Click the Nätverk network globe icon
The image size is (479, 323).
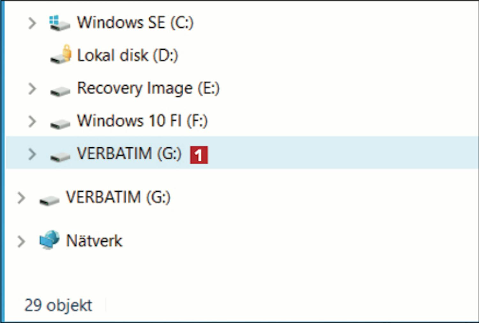click(49, 240)
